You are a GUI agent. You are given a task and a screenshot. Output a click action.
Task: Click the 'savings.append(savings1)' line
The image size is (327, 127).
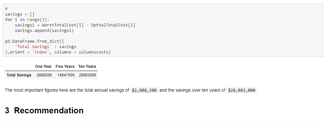coord(44,31)
